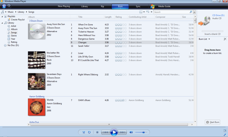
Task: Open the Burn List dropdown arrow
Action: point(209,39)
